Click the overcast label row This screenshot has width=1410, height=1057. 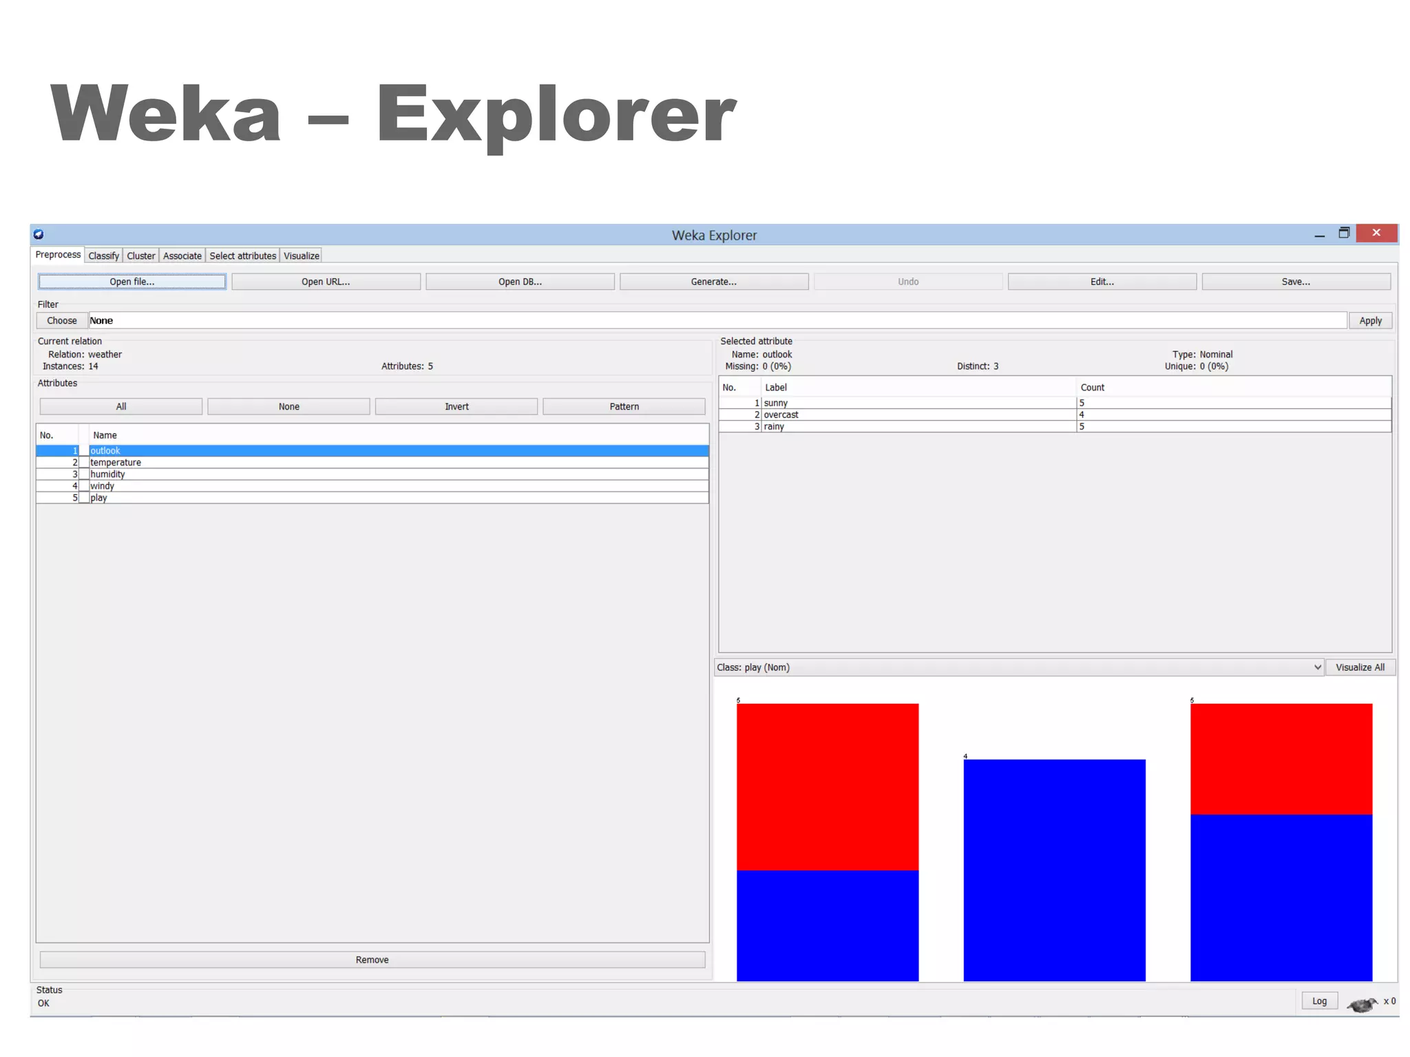(x=1055, y=415)
